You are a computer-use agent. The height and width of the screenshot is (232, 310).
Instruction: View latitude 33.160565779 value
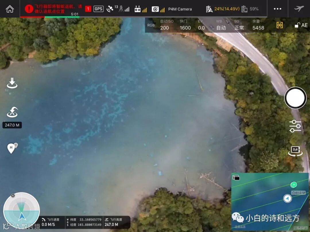pos(90,220)
